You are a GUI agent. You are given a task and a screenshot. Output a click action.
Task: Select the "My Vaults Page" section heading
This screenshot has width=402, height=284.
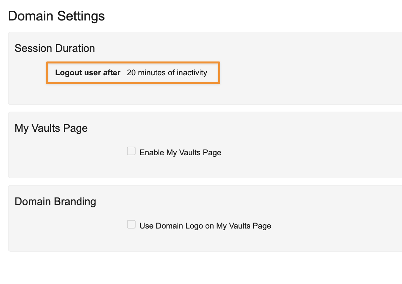coord(51,128)
